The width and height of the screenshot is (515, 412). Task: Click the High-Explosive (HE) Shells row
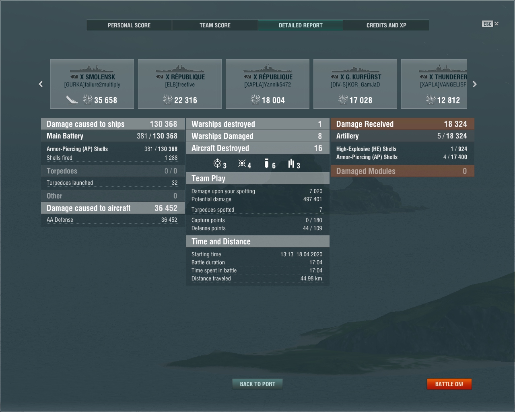[402, 149]
